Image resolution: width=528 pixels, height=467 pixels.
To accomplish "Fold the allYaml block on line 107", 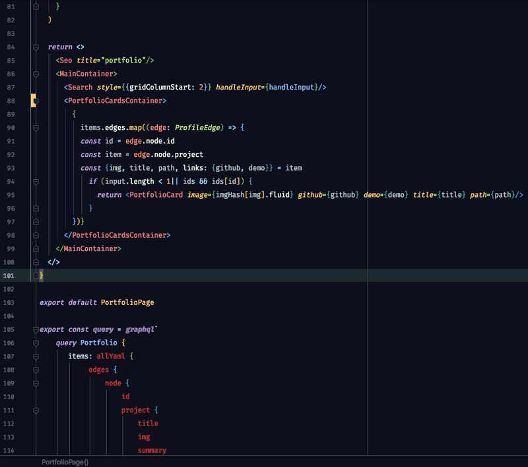I will pyautogui.click(x=36, y=356).
